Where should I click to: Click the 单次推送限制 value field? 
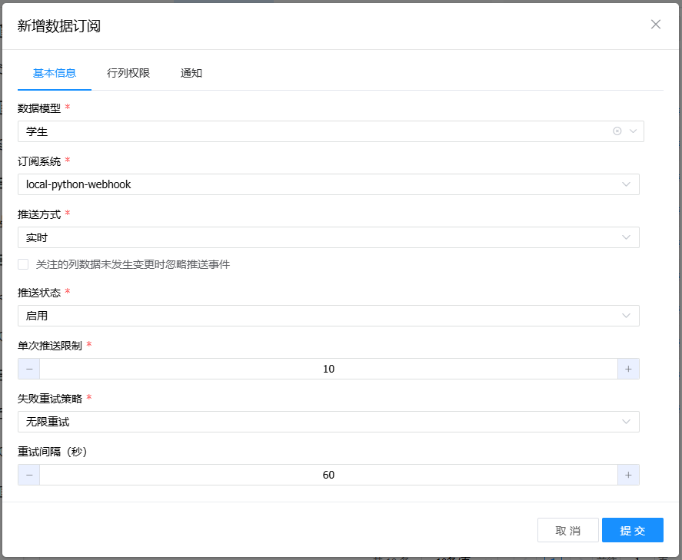click(328, 369)
